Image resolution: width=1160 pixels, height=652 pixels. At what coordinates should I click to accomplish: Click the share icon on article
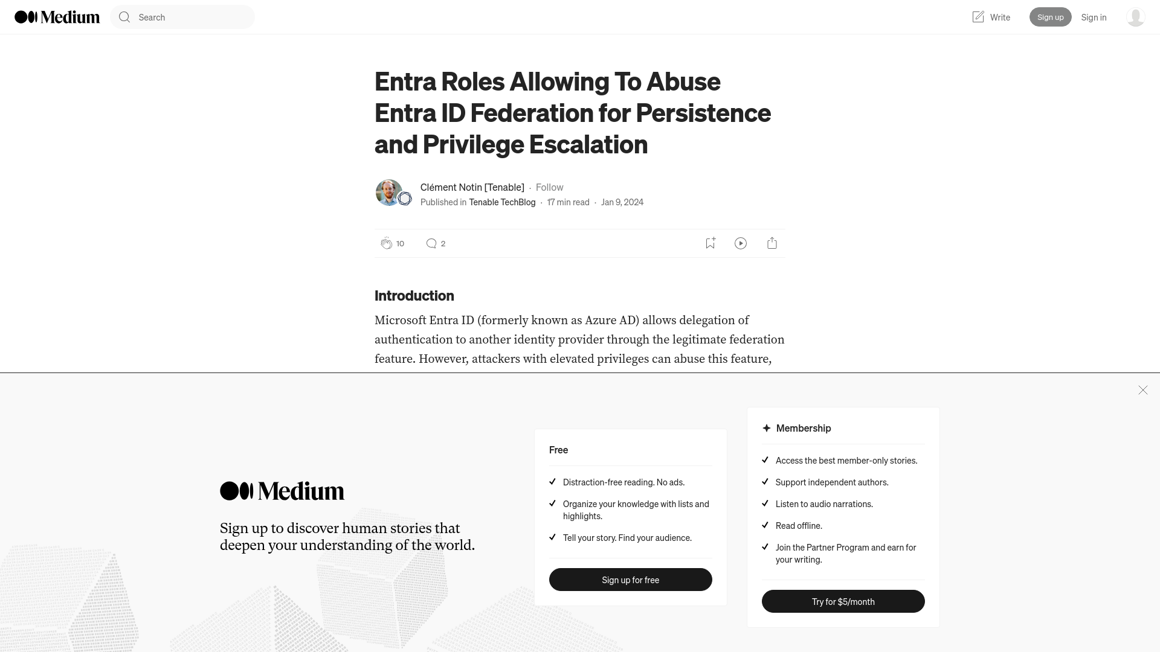click(772, 243)
